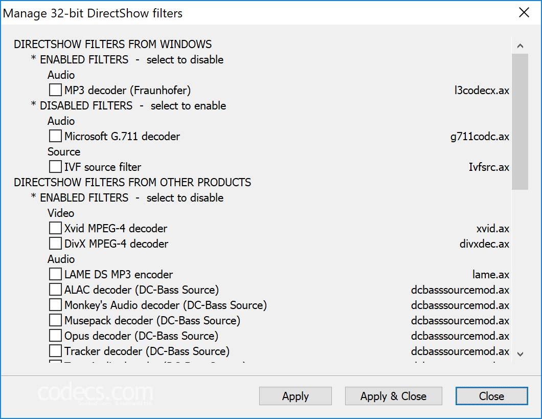Enable the Microsoft G.711 decoder
The image size is (542, 419).
click(x=55, y=136)
